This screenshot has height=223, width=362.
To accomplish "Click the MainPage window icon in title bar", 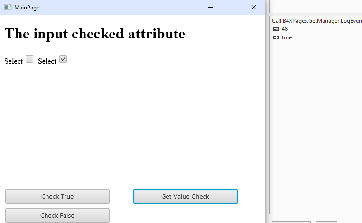I will click(8, 8).
